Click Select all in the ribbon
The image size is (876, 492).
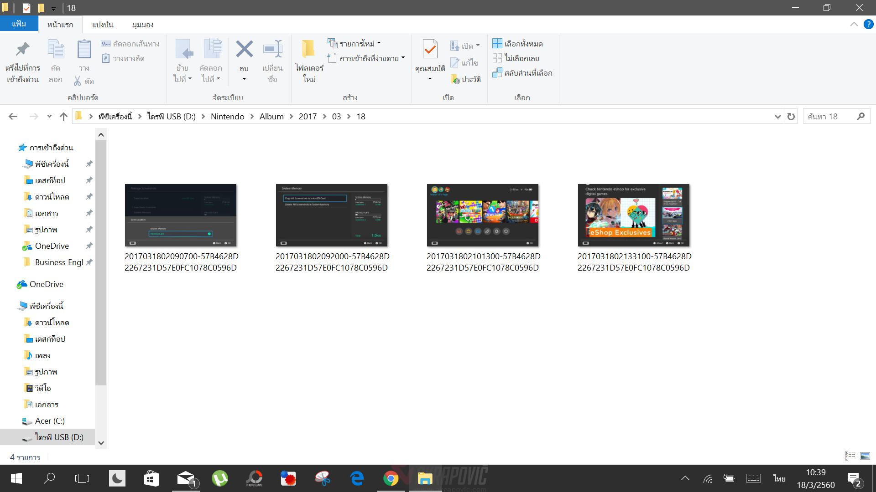click(x=517, y=44)
